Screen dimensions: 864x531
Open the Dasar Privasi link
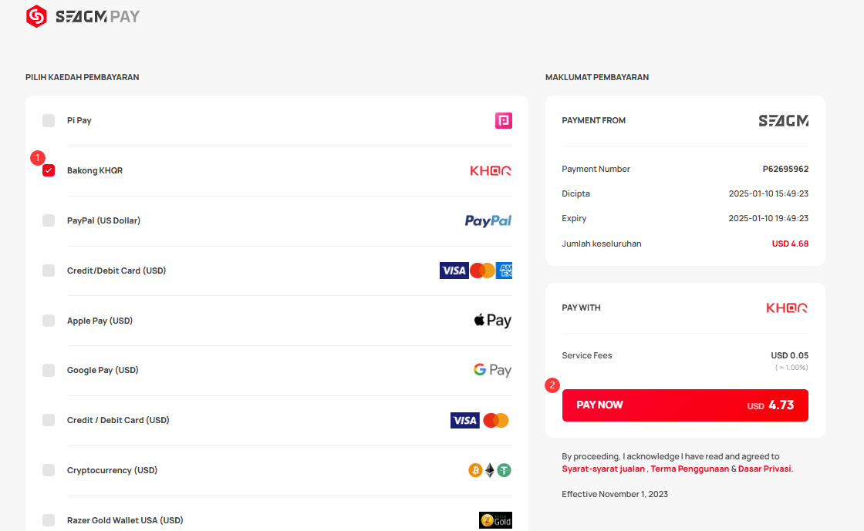[x=764, y=469]
